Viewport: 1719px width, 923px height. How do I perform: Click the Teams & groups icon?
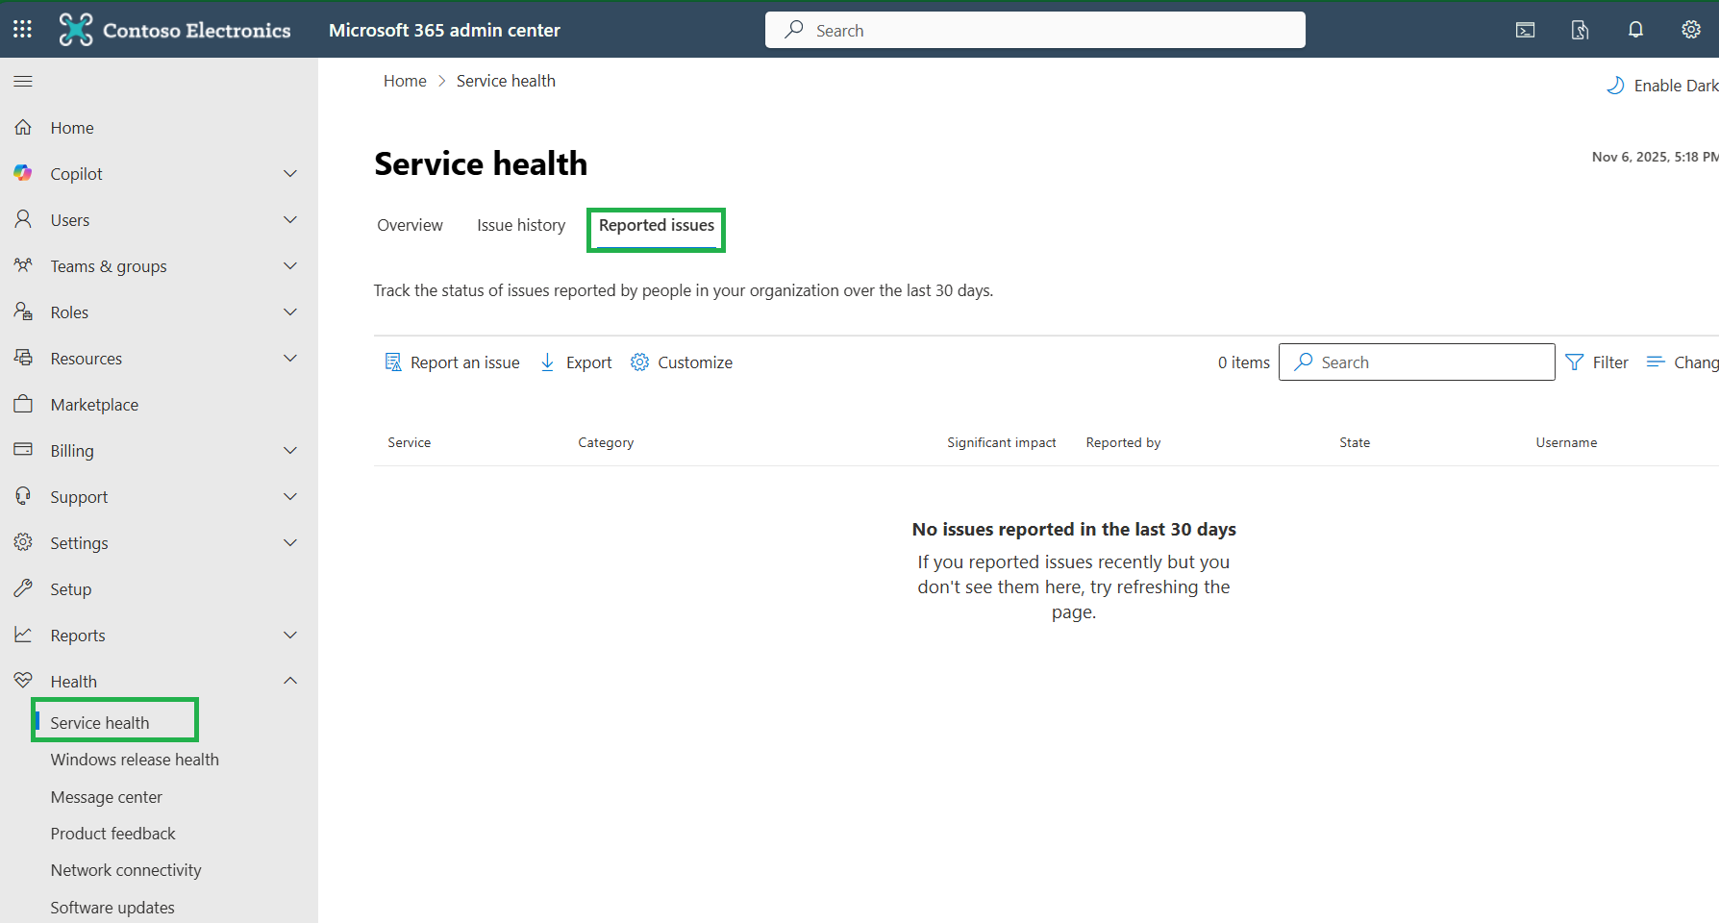[x=23, y=265]
